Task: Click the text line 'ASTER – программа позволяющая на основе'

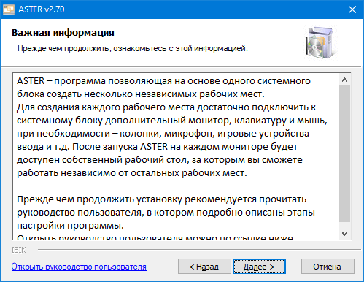Action: [x=163, y=81]
